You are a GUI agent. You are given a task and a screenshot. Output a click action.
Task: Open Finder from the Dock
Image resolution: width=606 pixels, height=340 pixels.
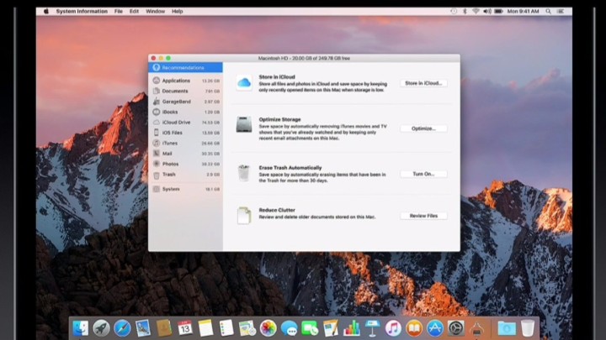(81, 328)
